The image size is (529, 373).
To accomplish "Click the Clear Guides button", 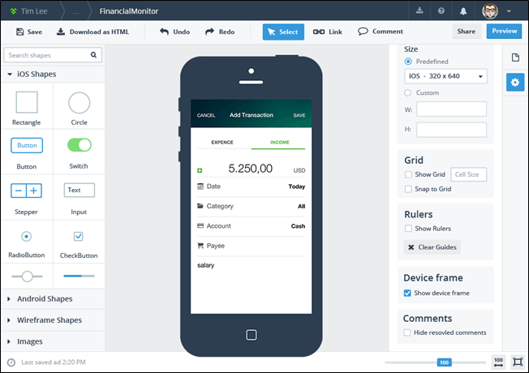I will coord(432,247).
